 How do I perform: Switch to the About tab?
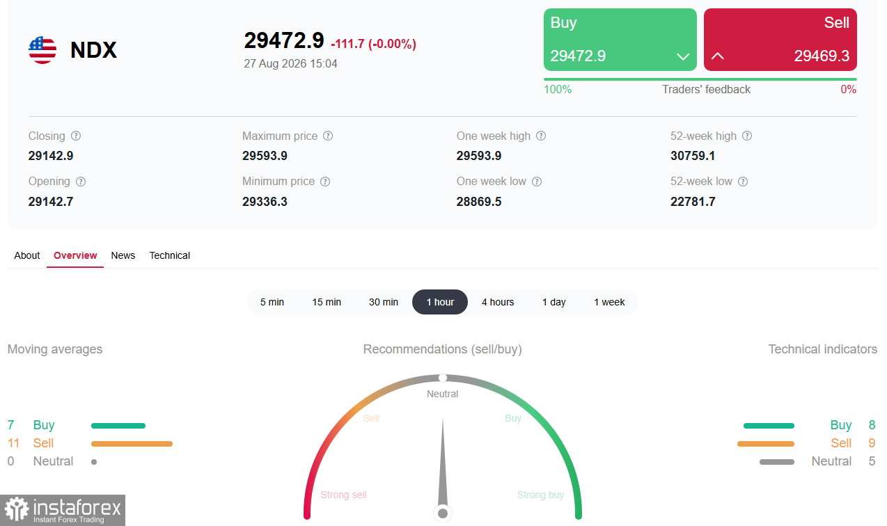[x=27, y=255]
